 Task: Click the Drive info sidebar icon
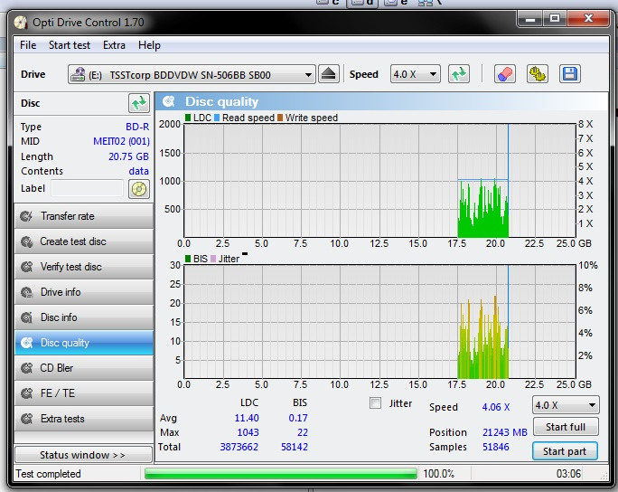pyautogui.click(x=26, y=292)
